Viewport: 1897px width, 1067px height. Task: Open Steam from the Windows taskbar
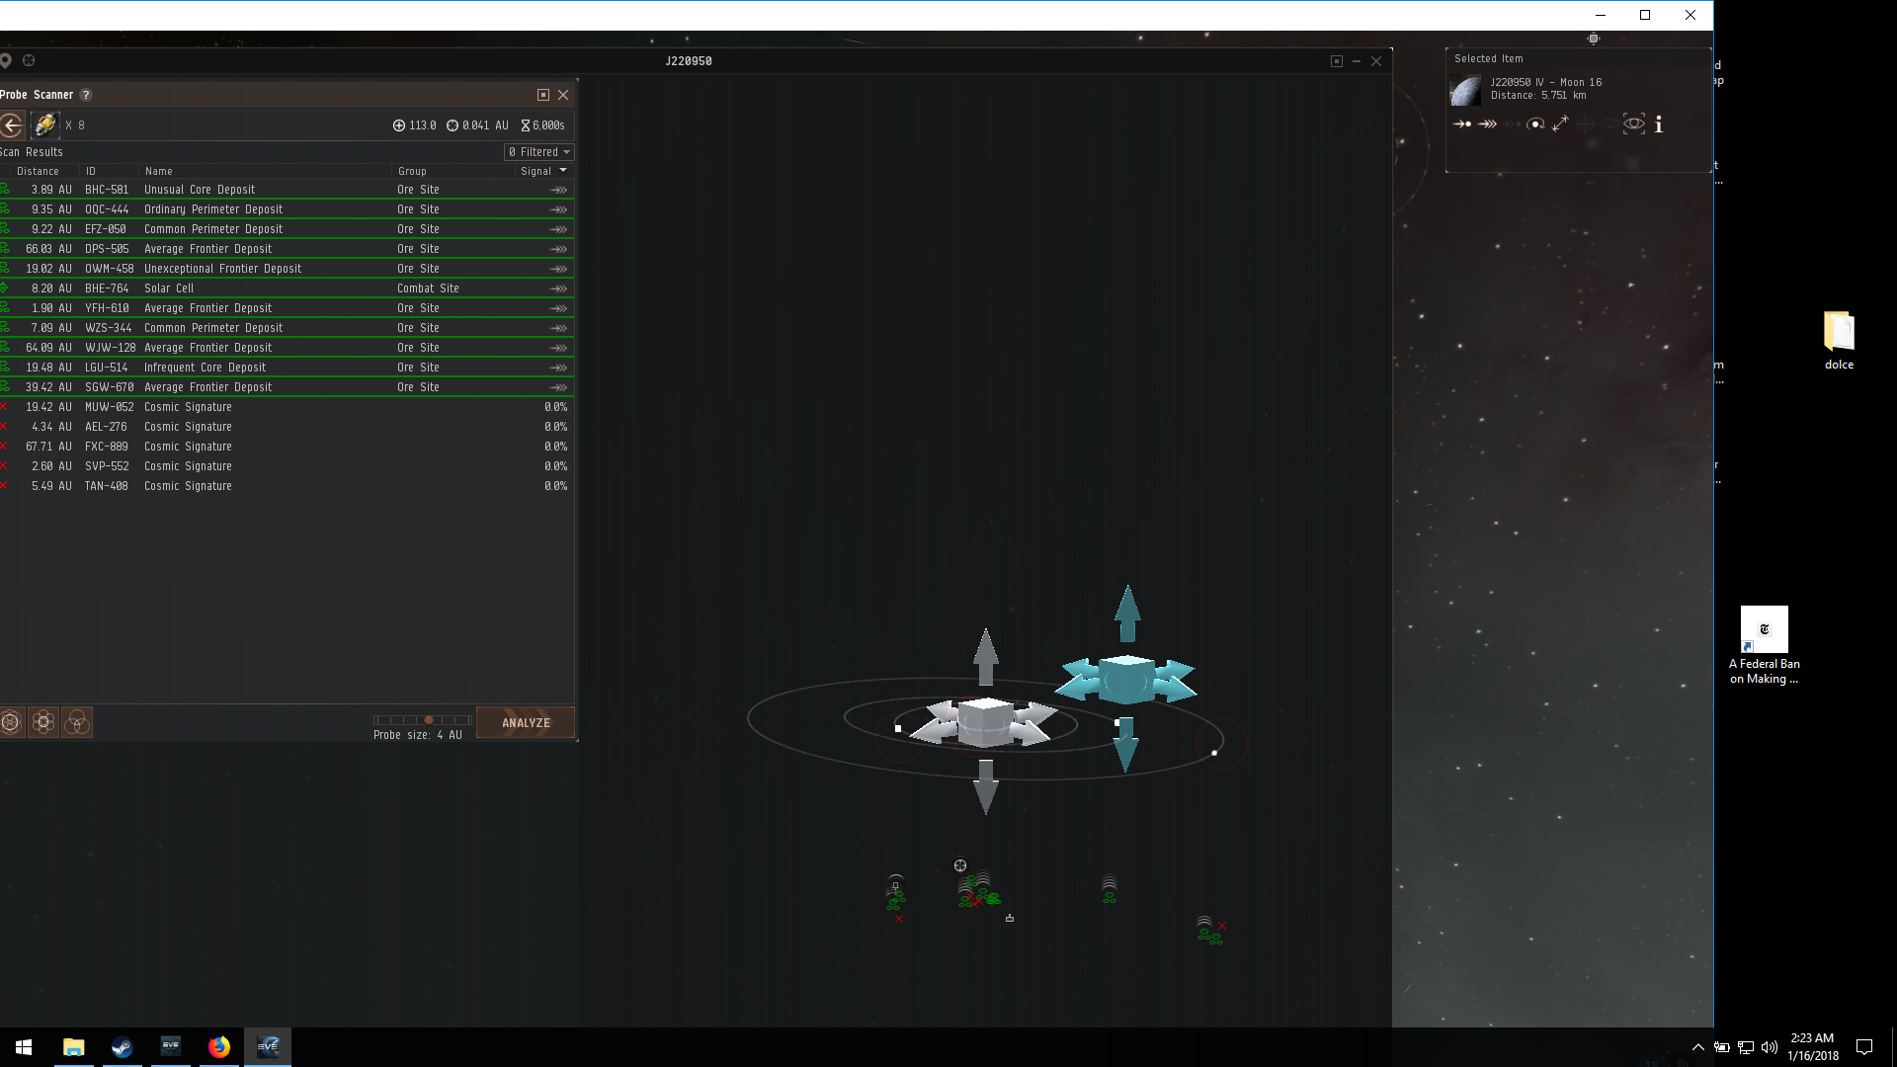(x=123, y=1047)
